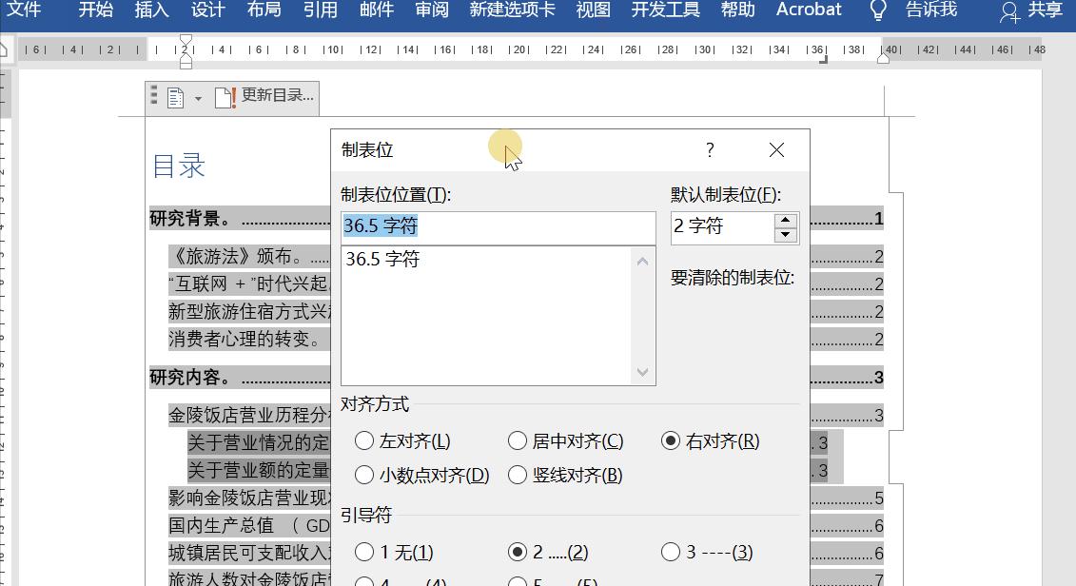Select the 居中对齐 alignment radio button
This screenshot has width=1076, height=586.
point(518,440)
